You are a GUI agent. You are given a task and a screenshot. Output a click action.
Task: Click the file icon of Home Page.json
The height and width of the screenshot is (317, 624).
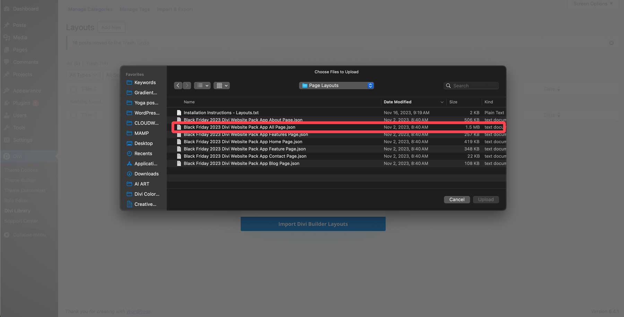click(x=179, y=142)
